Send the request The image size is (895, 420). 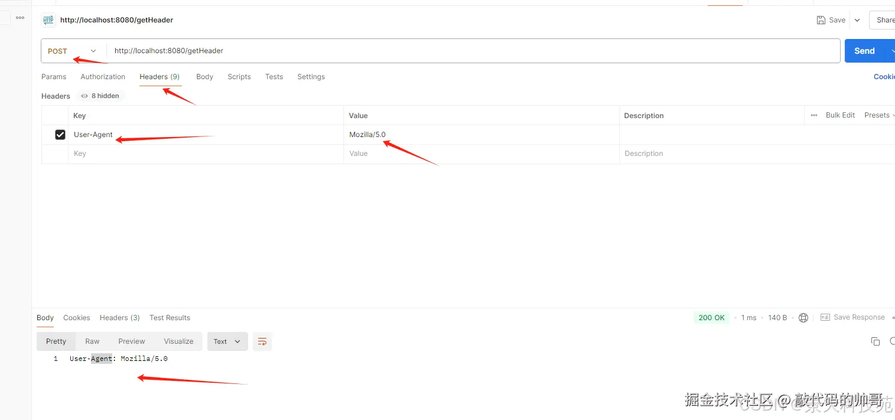[864, 51]
